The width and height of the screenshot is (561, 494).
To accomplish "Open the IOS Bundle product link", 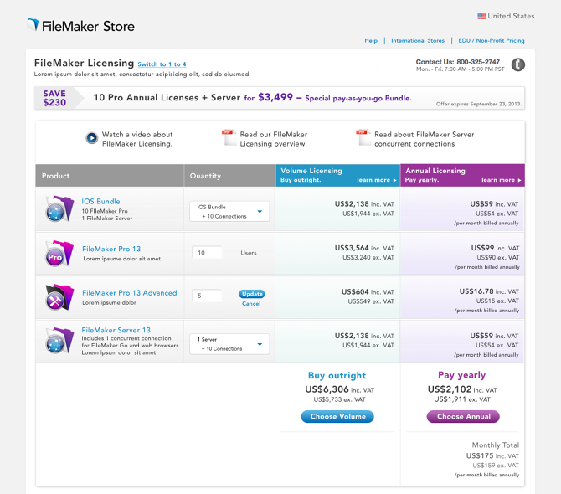I will click(100, 202).
